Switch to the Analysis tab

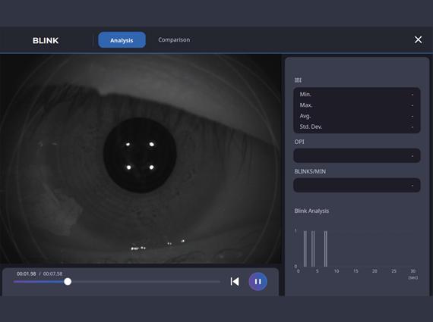pyautogui.click(x=122, y=40)
